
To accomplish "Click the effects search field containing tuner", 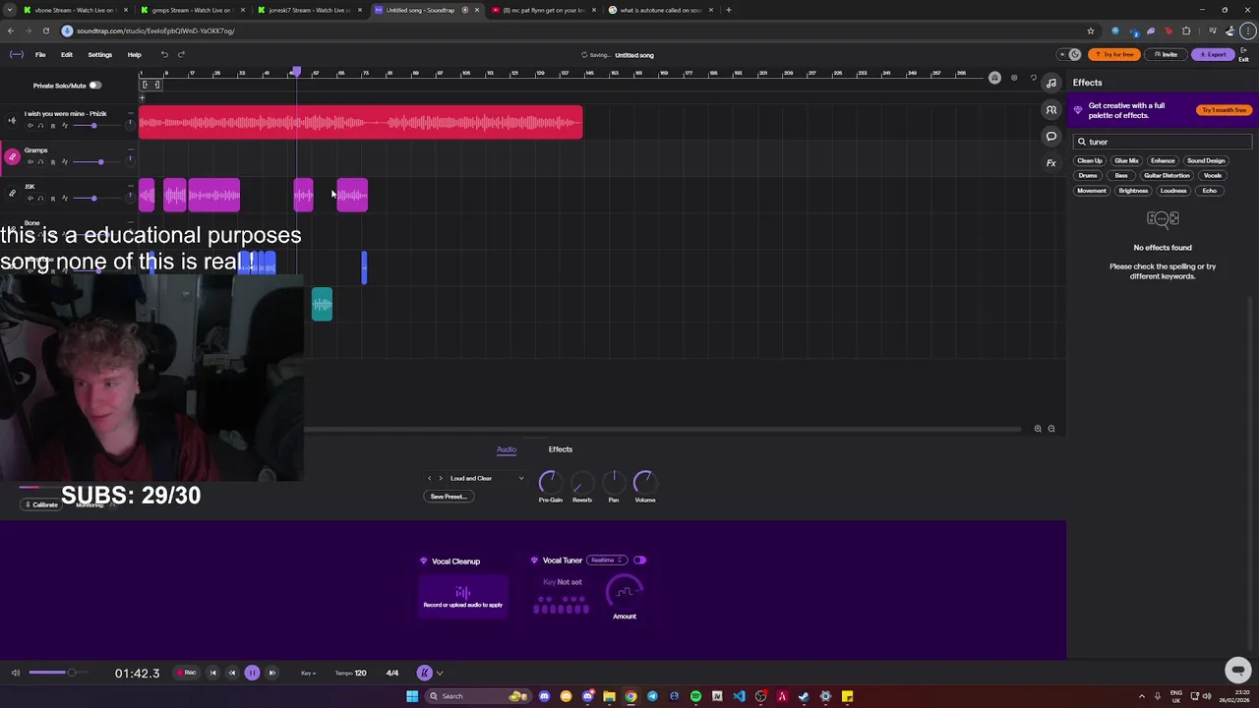I will pyautogui.click(x=1163, y=142).
